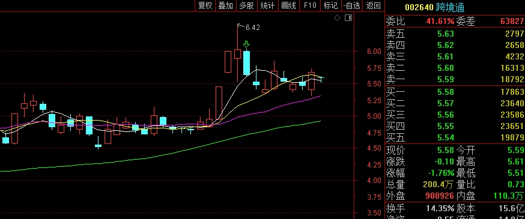Toggle the panel layout icon beside the diamond
The image size is (525, 219).
coord(348,18)
